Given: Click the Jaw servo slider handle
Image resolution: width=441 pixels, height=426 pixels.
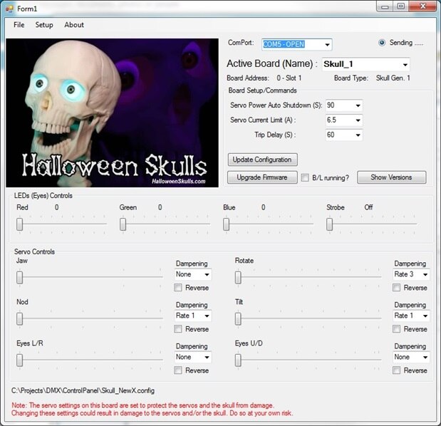Looking at the screenshot, I should pyautogui.click(x=19, y=277).
